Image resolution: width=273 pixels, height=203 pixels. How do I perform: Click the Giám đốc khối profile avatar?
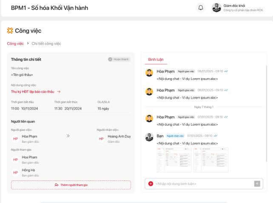pyautogui.click(x=216, y=8)
